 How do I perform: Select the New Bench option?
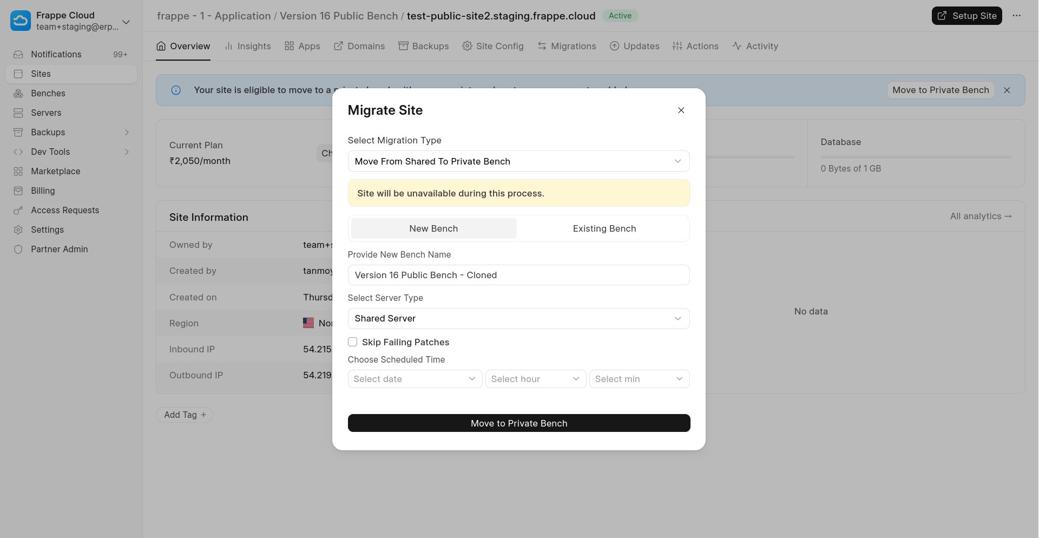[433, 228]
